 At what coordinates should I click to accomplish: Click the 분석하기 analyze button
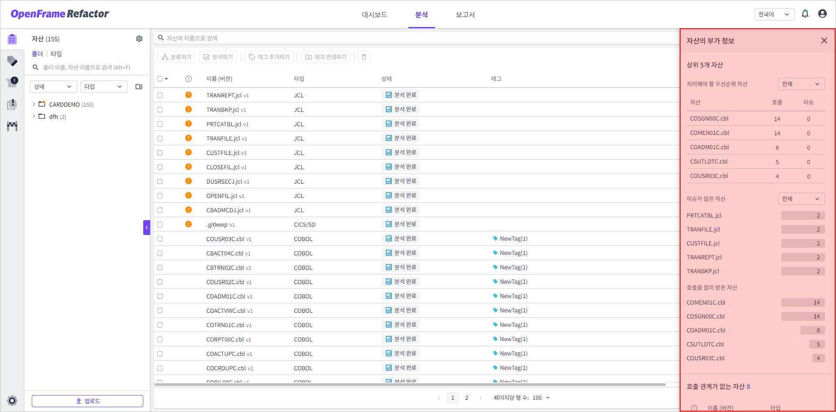coord(218,57)
